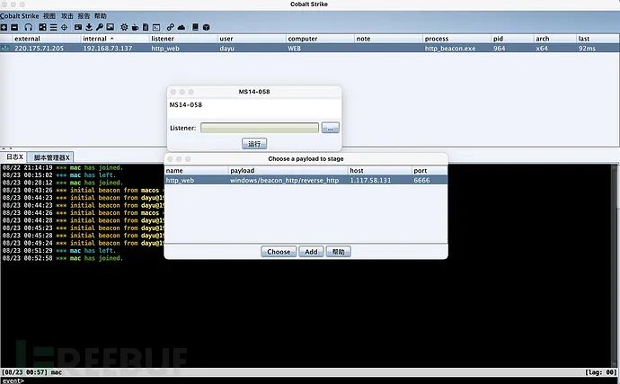Click the gear executable generator icon
This screenshot has height=384, width=620.
click(x=124, y=27)
